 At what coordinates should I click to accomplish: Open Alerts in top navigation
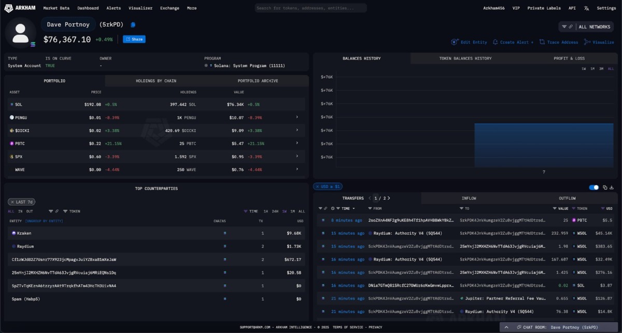coord(114,8)
